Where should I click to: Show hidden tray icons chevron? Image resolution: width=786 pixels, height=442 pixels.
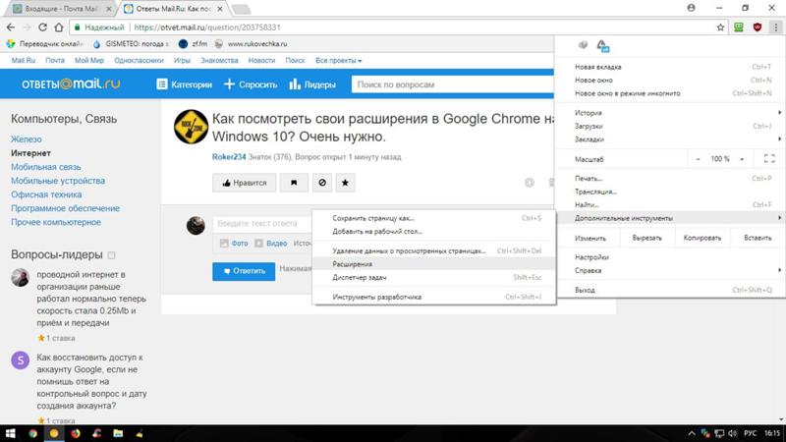pyautogui.click(x=692, y=433)
